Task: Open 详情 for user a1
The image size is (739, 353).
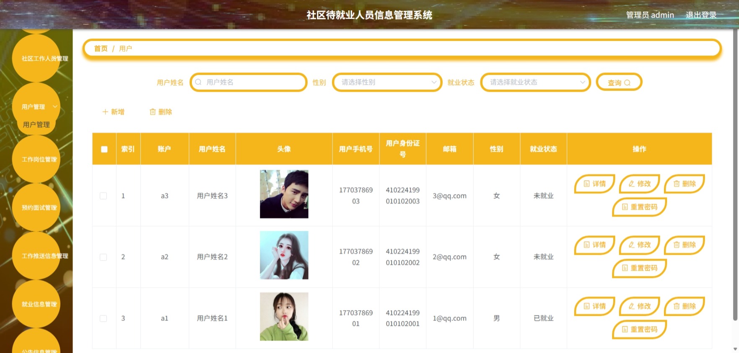Action: [594, 306]
